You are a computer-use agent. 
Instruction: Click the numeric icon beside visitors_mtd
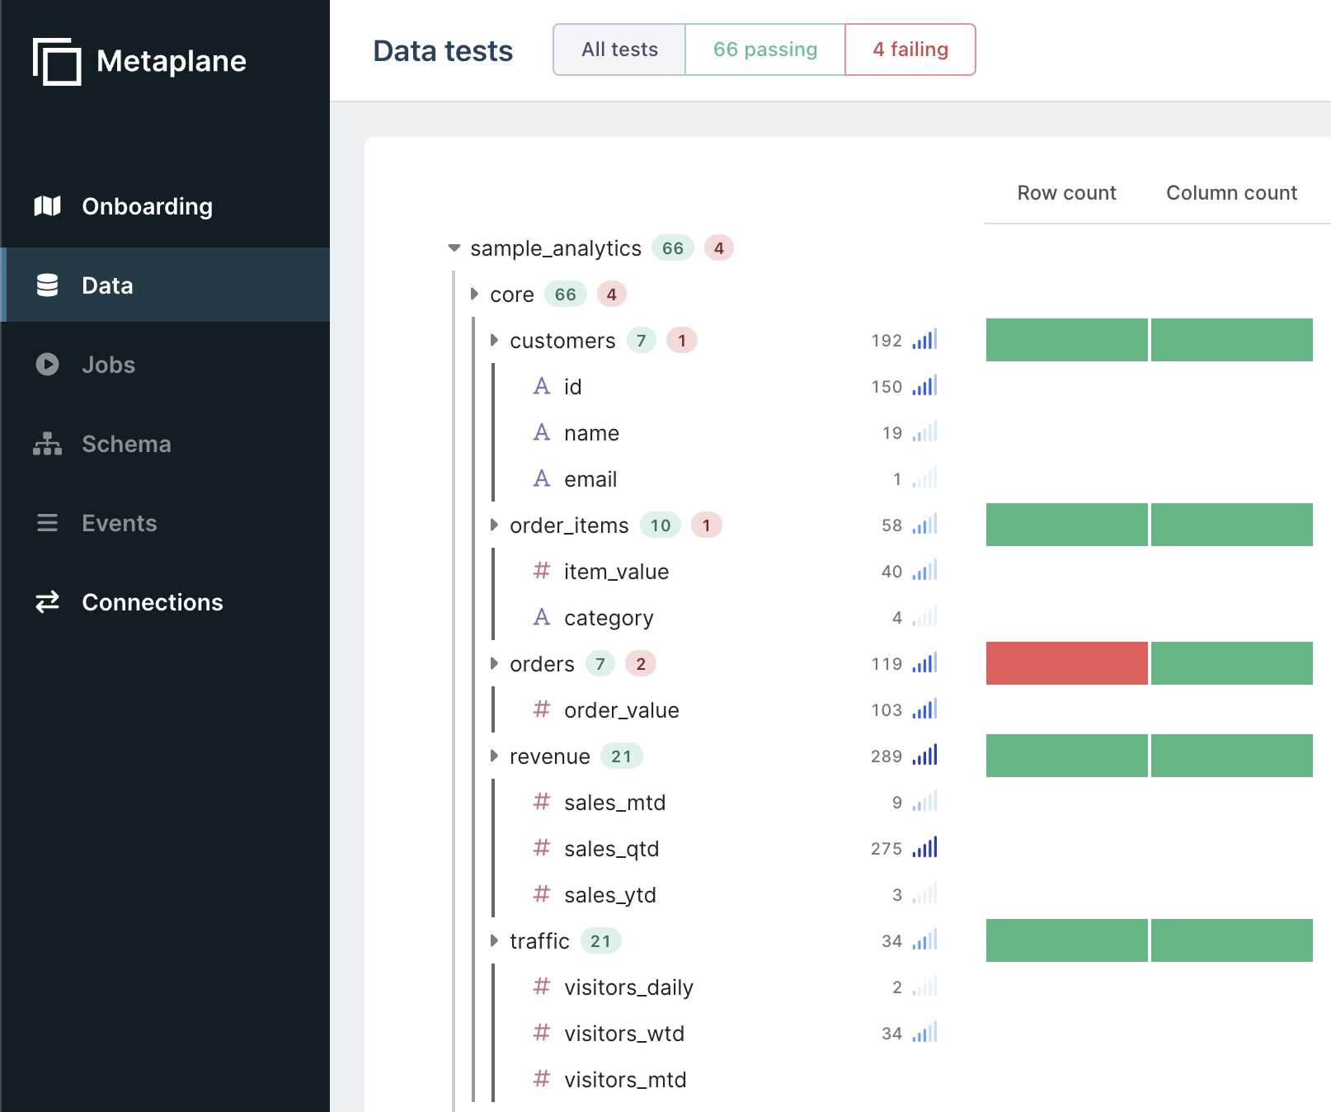(x=542, y=1079)
